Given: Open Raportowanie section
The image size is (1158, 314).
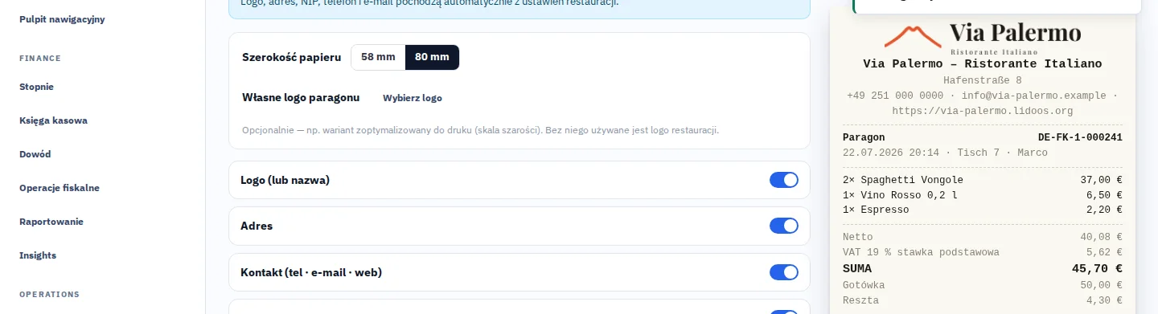Looking at the screenshot, I should [51, 222].
